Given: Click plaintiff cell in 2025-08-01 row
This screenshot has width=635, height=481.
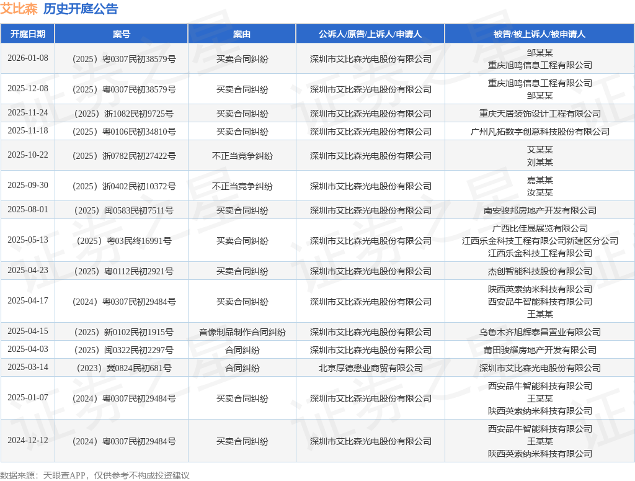Looking at the screenshot, I should [x=371, y=211].
